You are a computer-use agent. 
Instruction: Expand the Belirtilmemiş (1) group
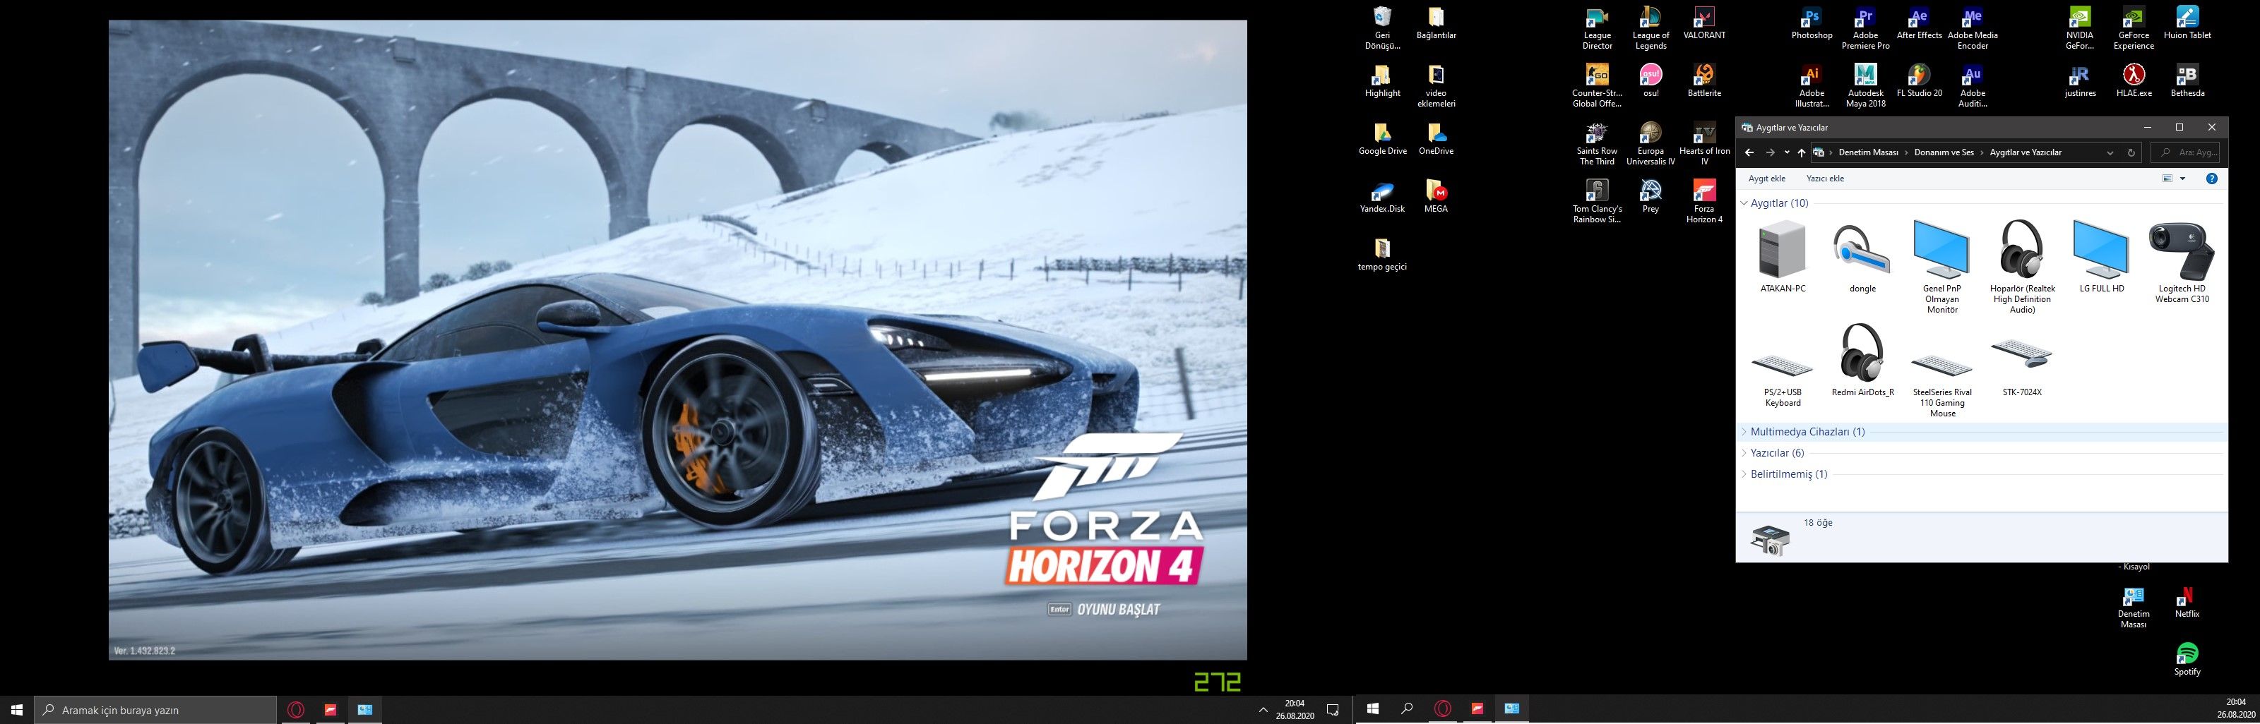click(x=1744, y=474)
